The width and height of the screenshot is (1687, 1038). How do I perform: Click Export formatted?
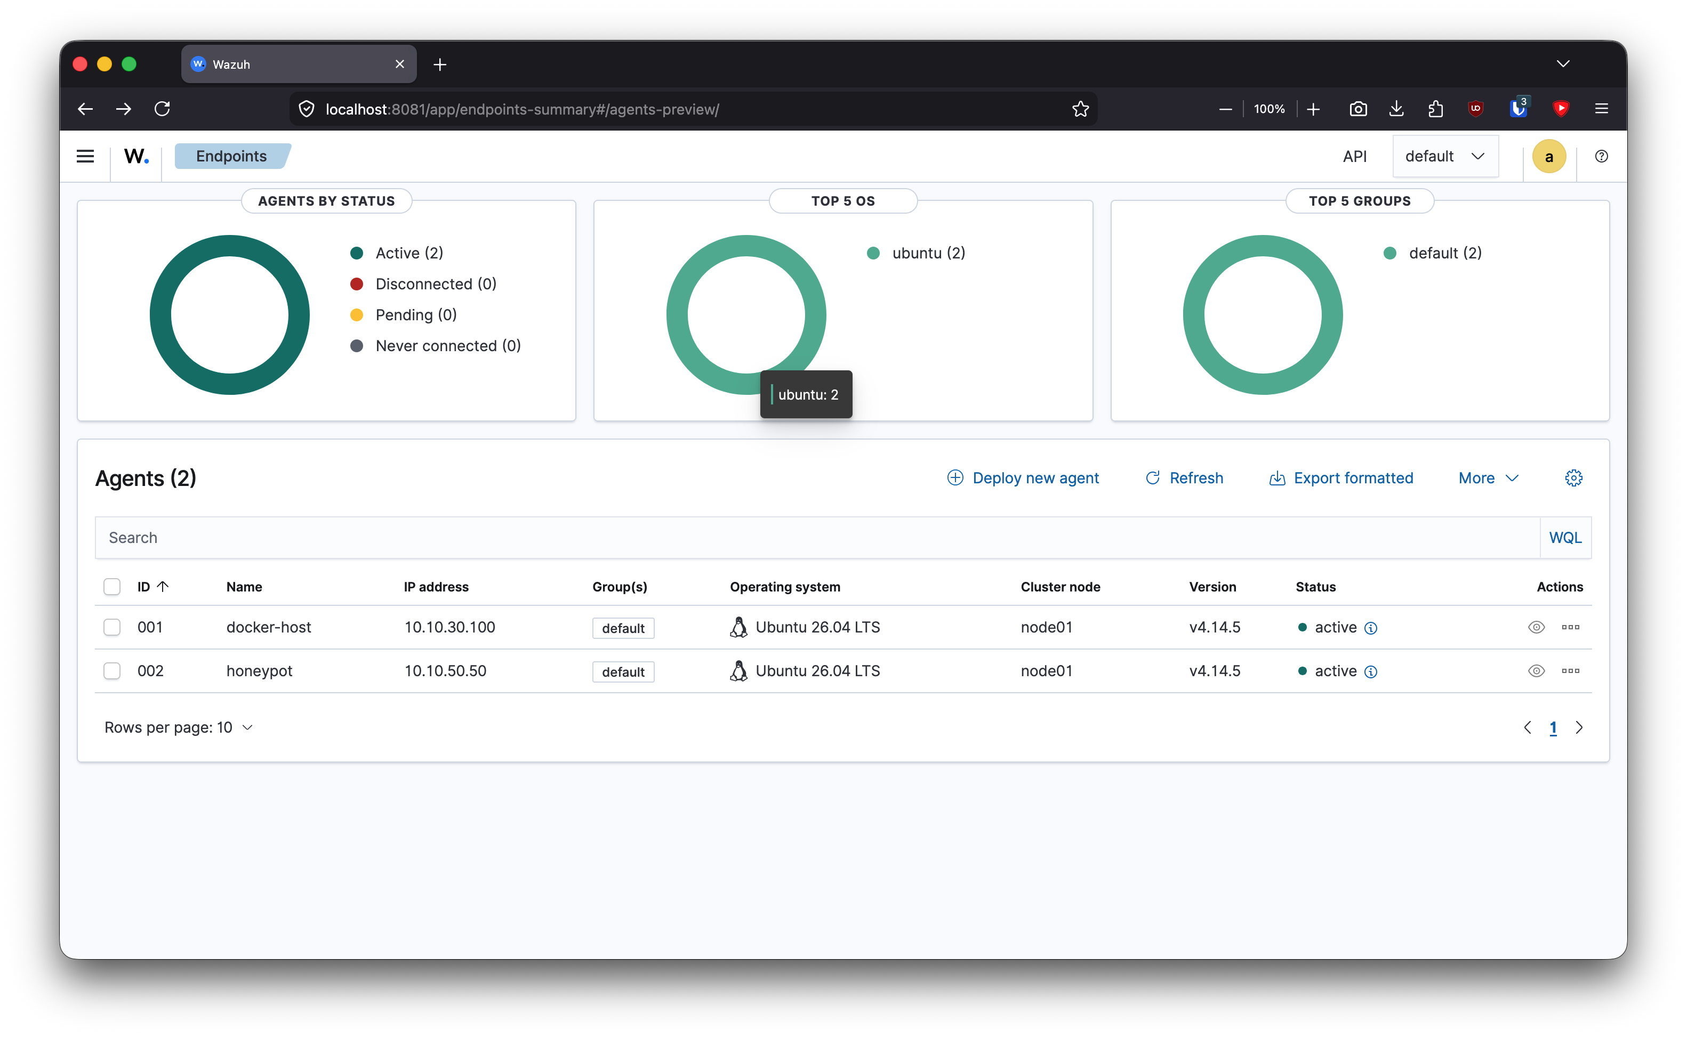pos(1341,478)
